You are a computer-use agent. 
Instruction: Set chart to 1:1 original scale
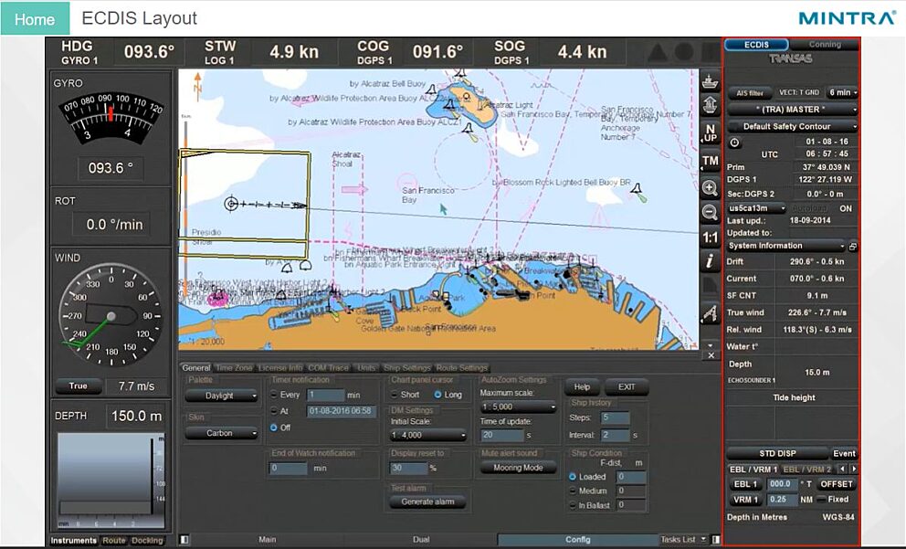click(711, 238)
